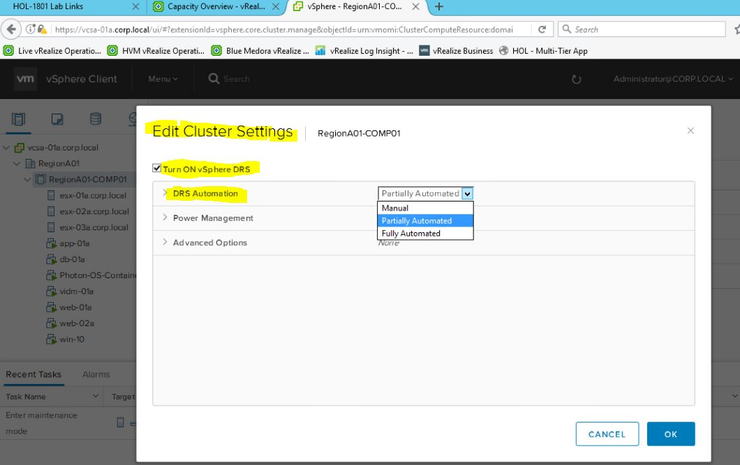Expand the DRS Automation section
The height and width of the screenshot is (465, 740).
(165, 192)
